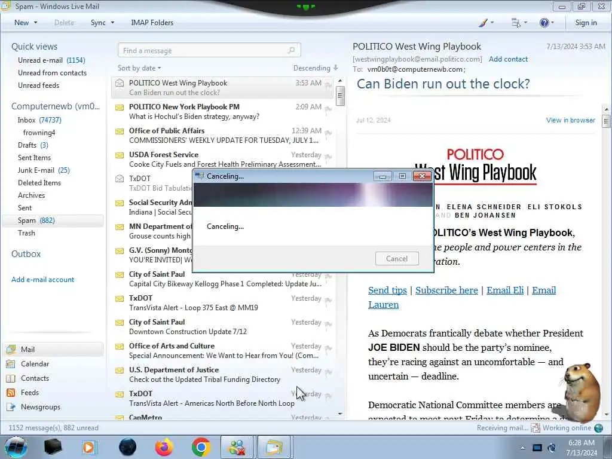Click the read envelope icon for POLITICO West Wing
The image size is (612, 459).
pyautogui.click(x=120, y=82)
